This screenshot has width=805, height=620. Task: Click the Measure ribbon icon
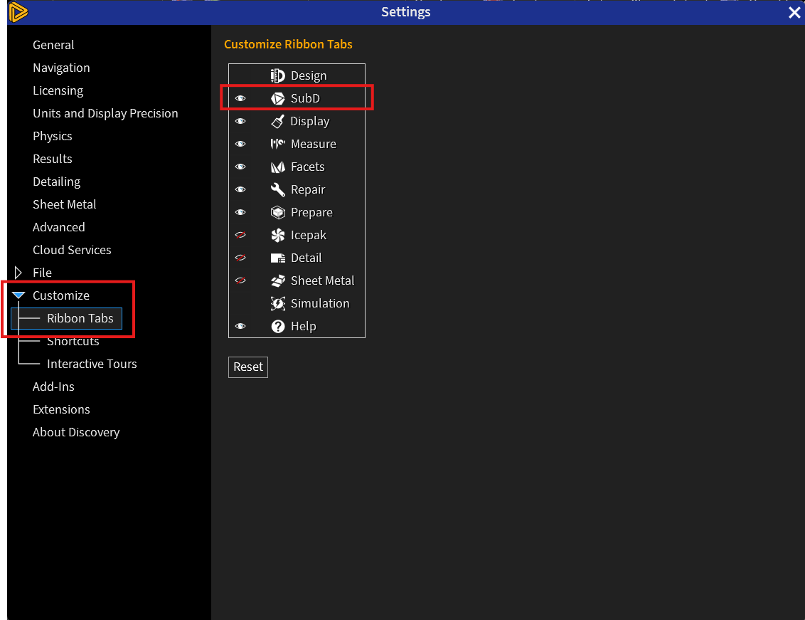[278, 144]
